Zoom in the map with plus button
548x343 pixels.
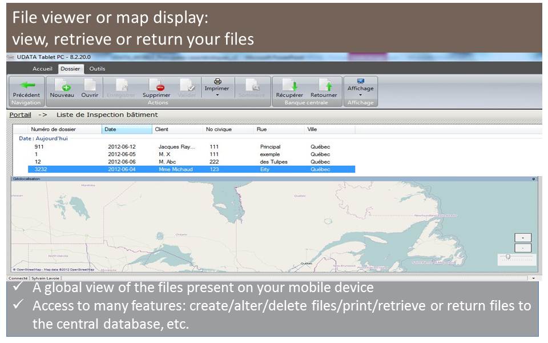coord(523,237)
